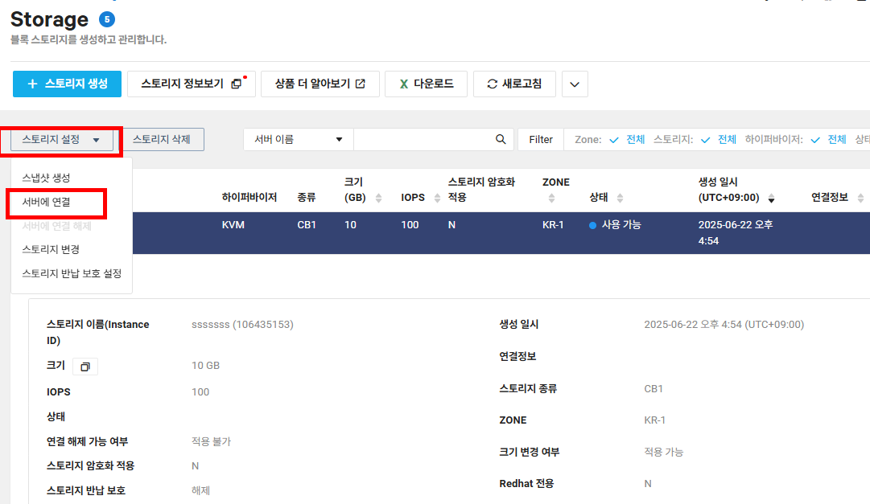Click the 해제 value for 스토리지 반납 보호
Viewport: 870px width, 504px height.
click(x=201, y=490)
